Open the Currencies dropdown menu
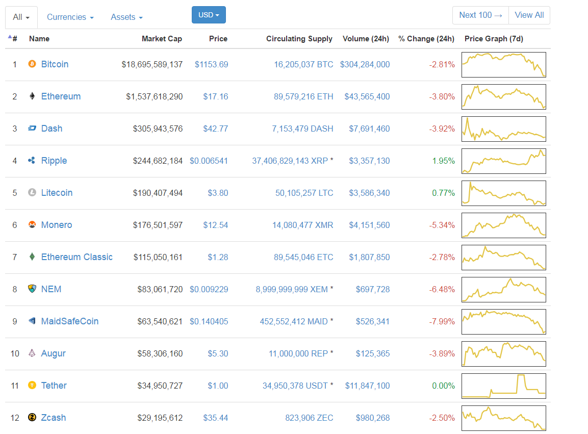This screenshot has width=588, height=434. (x=70, y=17)
